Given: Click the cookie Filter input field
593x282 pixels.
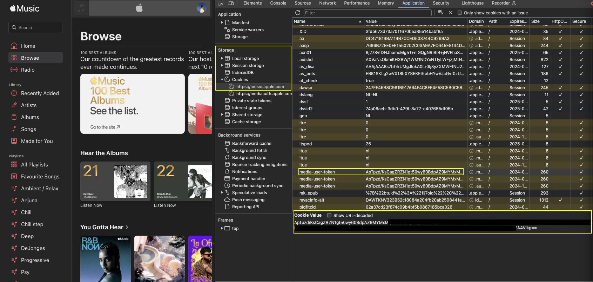Looking at the screenshot, I should (367, 13).
